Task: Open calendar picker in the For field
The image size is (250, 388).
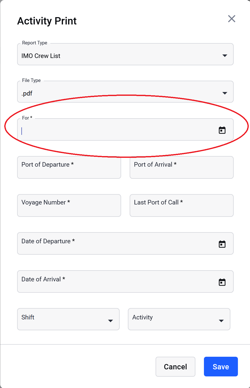Action: click(222, 130)
